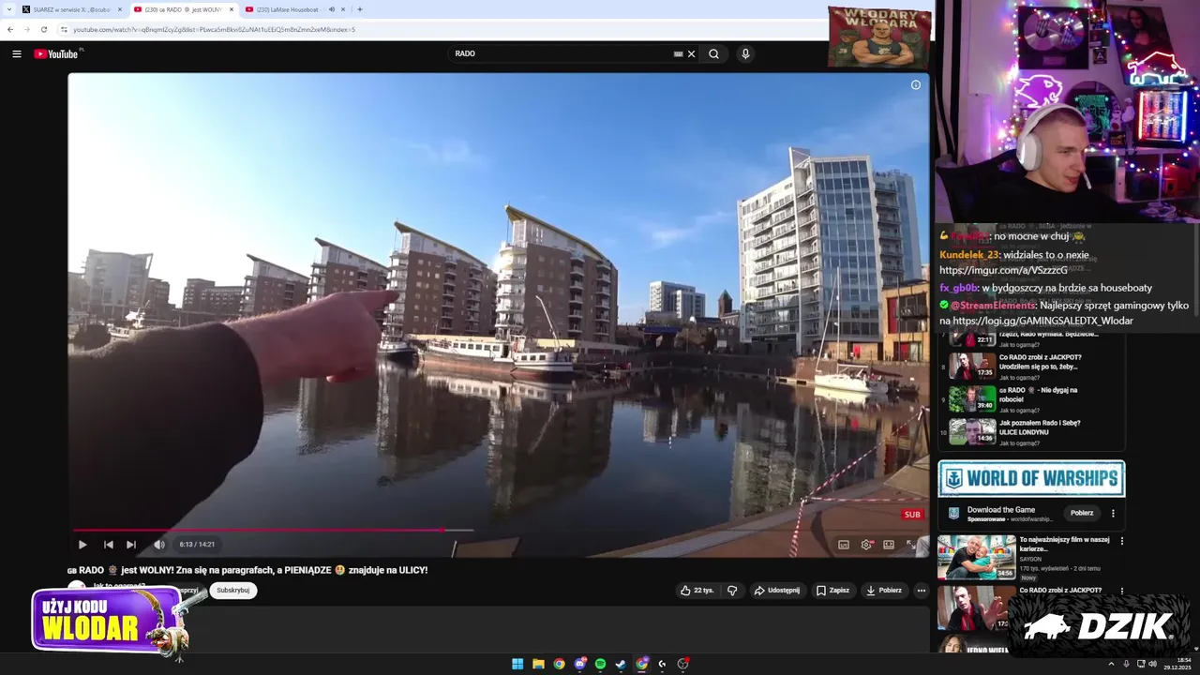The image size is (1200, 675).
Task: Play the paused video
Action: (x=82, y=544)
